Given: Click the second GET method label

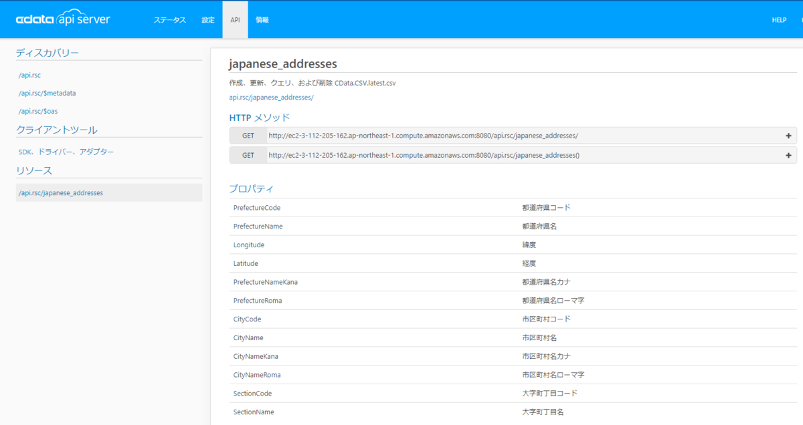Looking at the screenshot, I should click(248, 155).
